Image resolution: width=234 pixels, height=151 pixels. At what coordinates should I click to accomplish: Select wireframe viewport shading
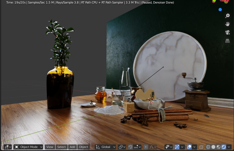208,147
